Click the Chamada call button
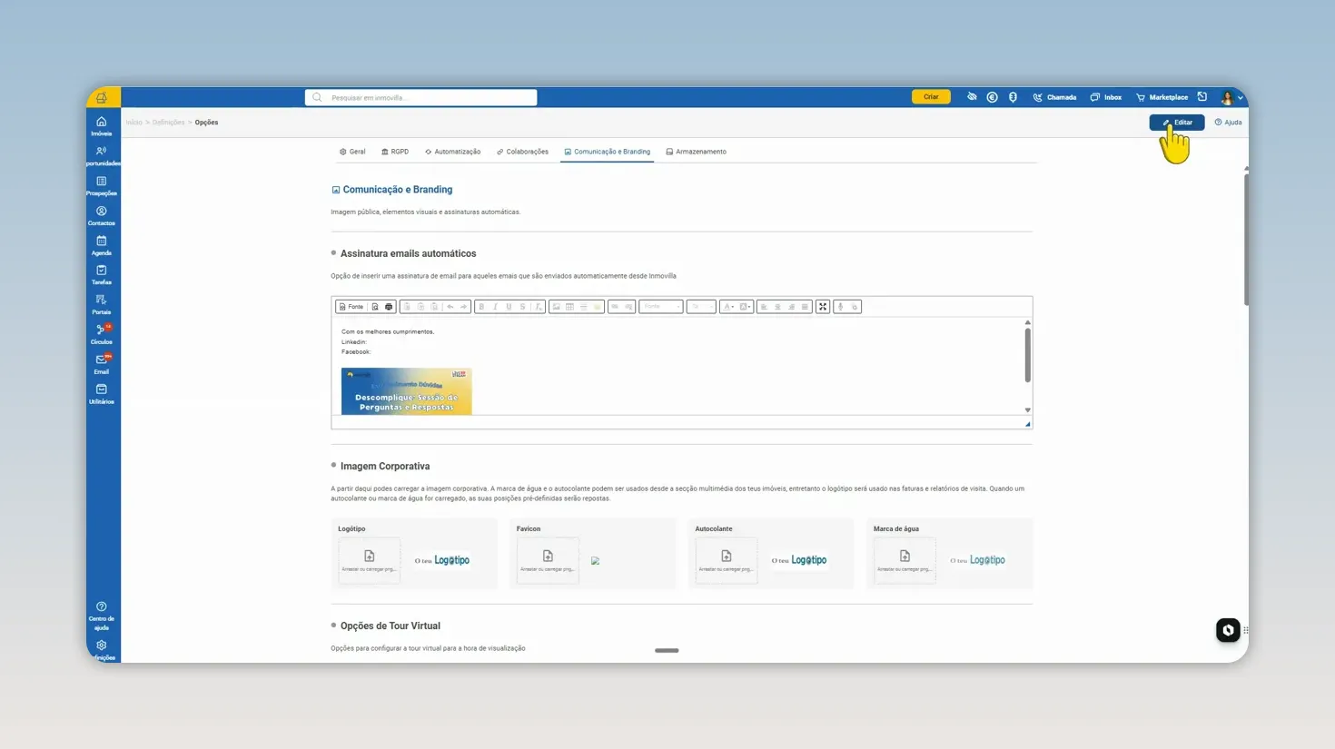Image resolution: width=1335 pixels, height=749 pixels. pos(1054,97)
